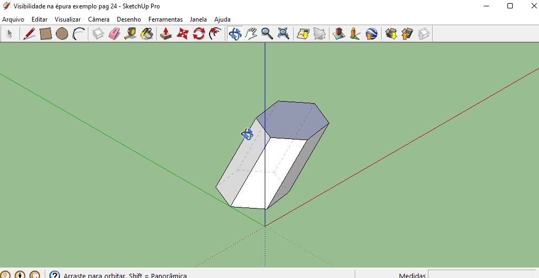Image resolution: width=539 pixels, height=278 pixels.
Task: Select the pink Eraser tool
Action: [114, 34]
